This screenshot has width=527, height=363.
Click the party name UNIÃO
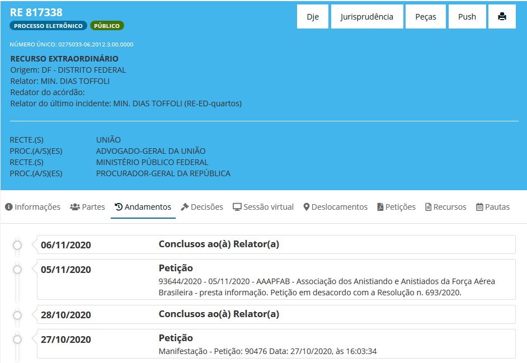[108, 140]
